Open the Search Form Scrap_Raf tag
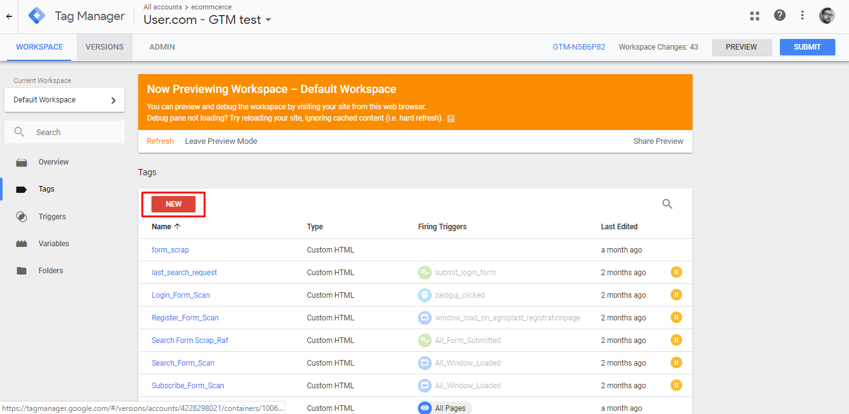849x414 pixels. (190, 340)
